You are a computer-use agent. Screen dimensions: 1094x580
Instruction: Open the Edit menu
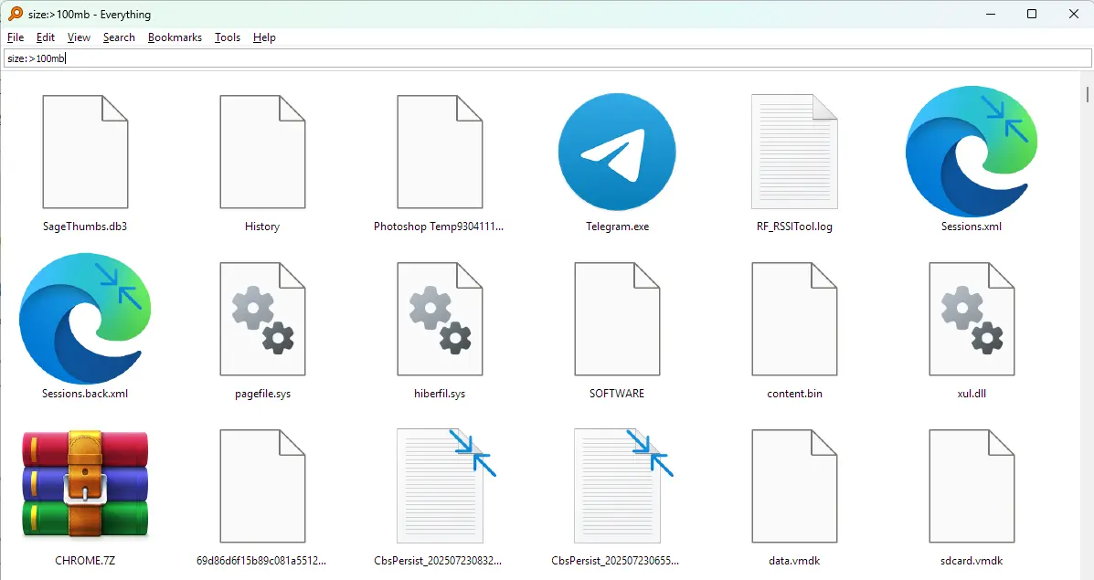click(46, 37)
